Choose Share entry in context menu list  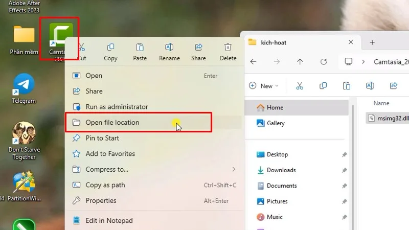click(154, 91)
